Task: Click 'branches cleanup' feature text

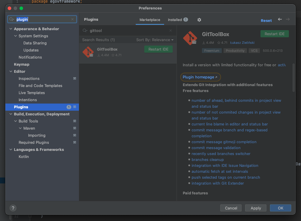Action: (x=208, y=160)
